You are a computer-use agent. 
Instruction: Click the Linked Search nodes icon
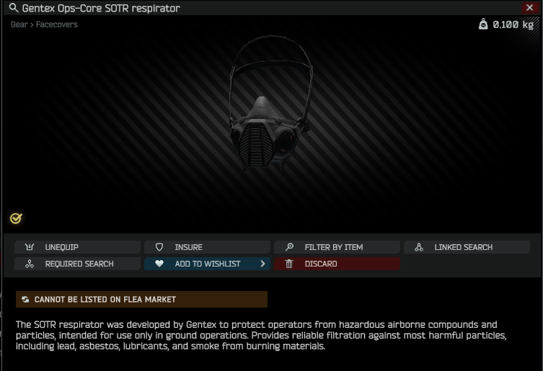(x=419, y=247)
